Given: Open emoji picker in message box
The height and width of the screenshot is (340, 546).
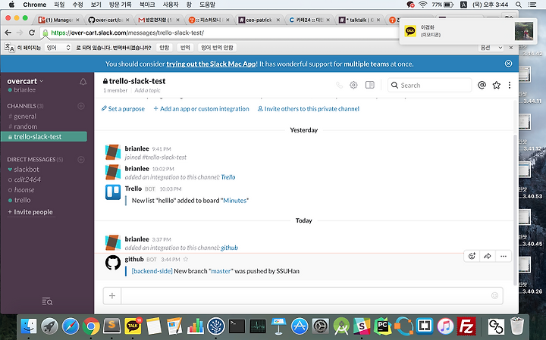Looking at the screenshot, I should (494, 296).
